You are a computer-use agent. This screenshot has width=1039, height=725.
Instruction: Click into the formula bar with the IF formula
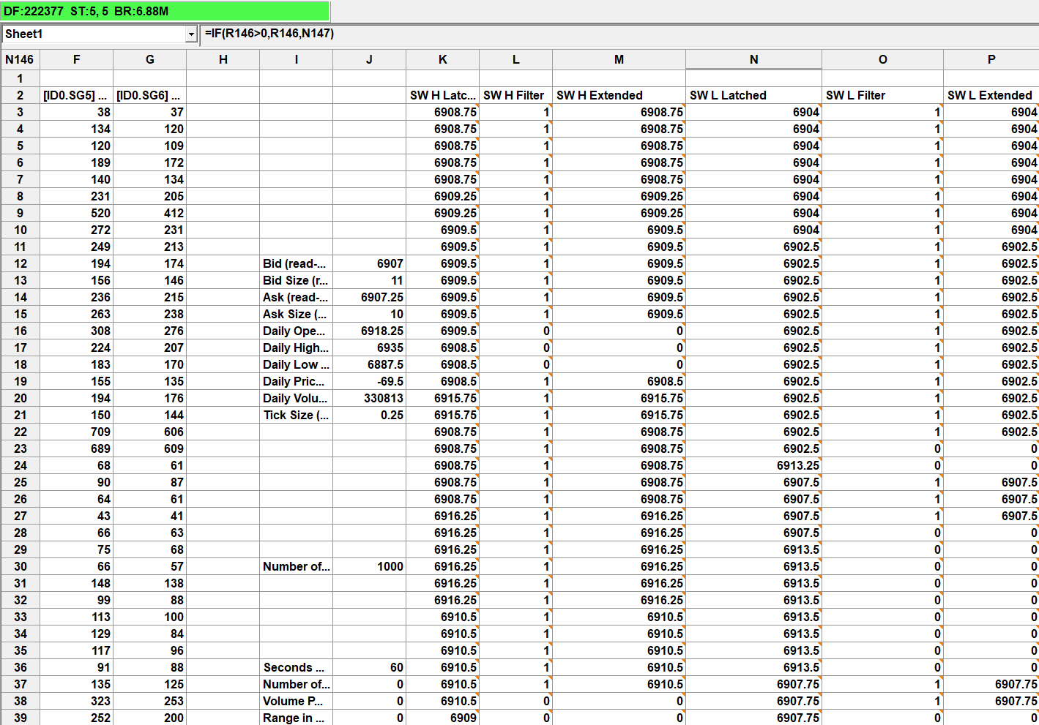pyautogui.click(x=619, y=34)
